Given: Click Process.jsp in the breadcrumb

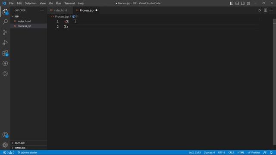Looking at the screenshot, I should point(62,16).
